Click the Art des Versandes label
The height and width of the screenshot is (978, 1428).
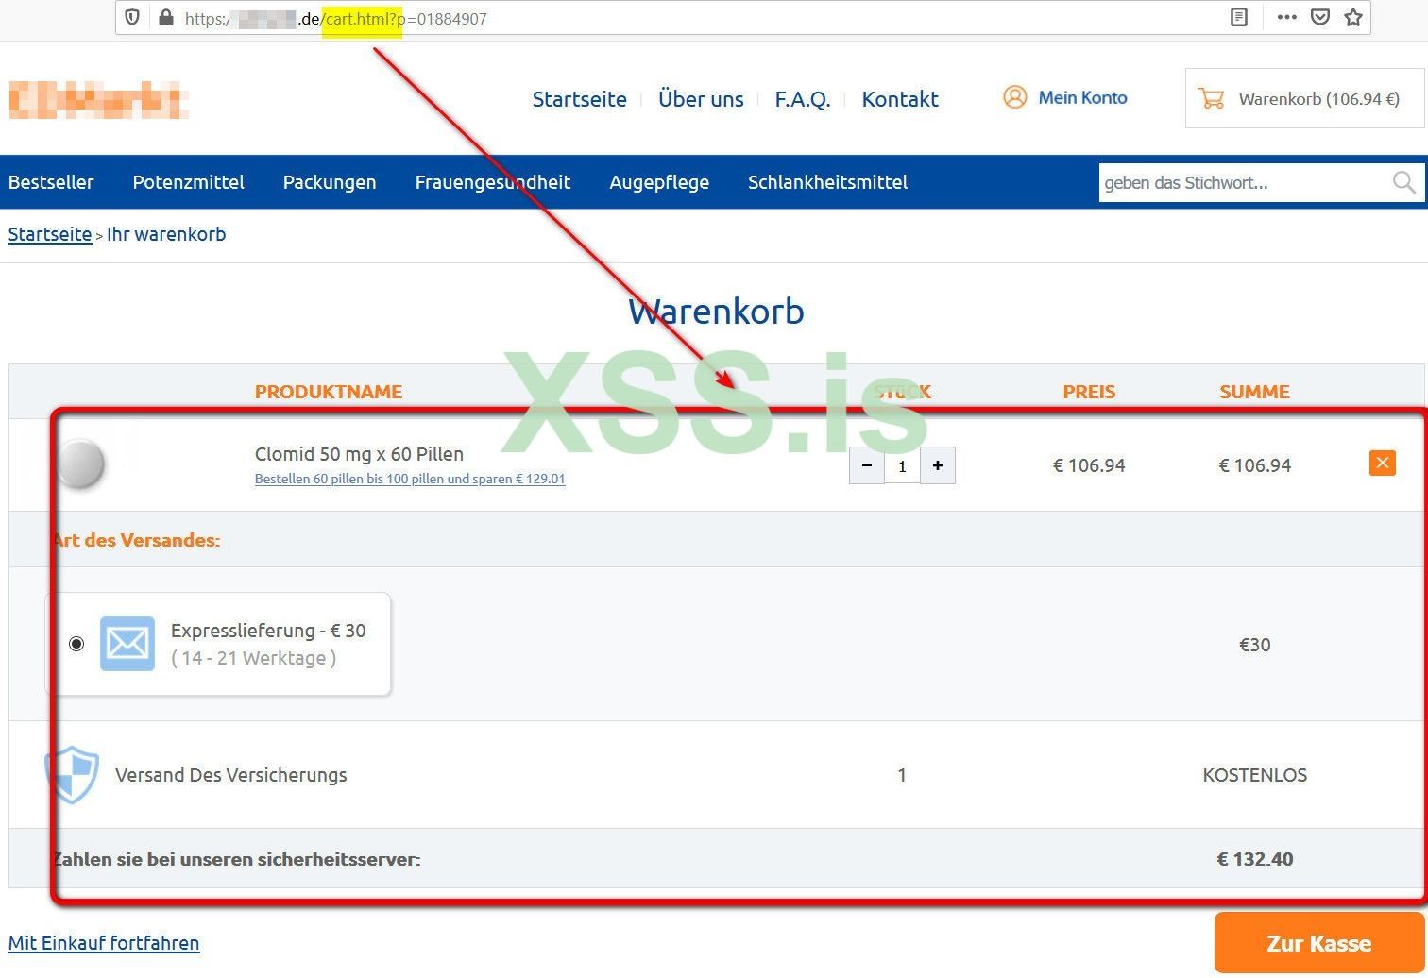136,540
